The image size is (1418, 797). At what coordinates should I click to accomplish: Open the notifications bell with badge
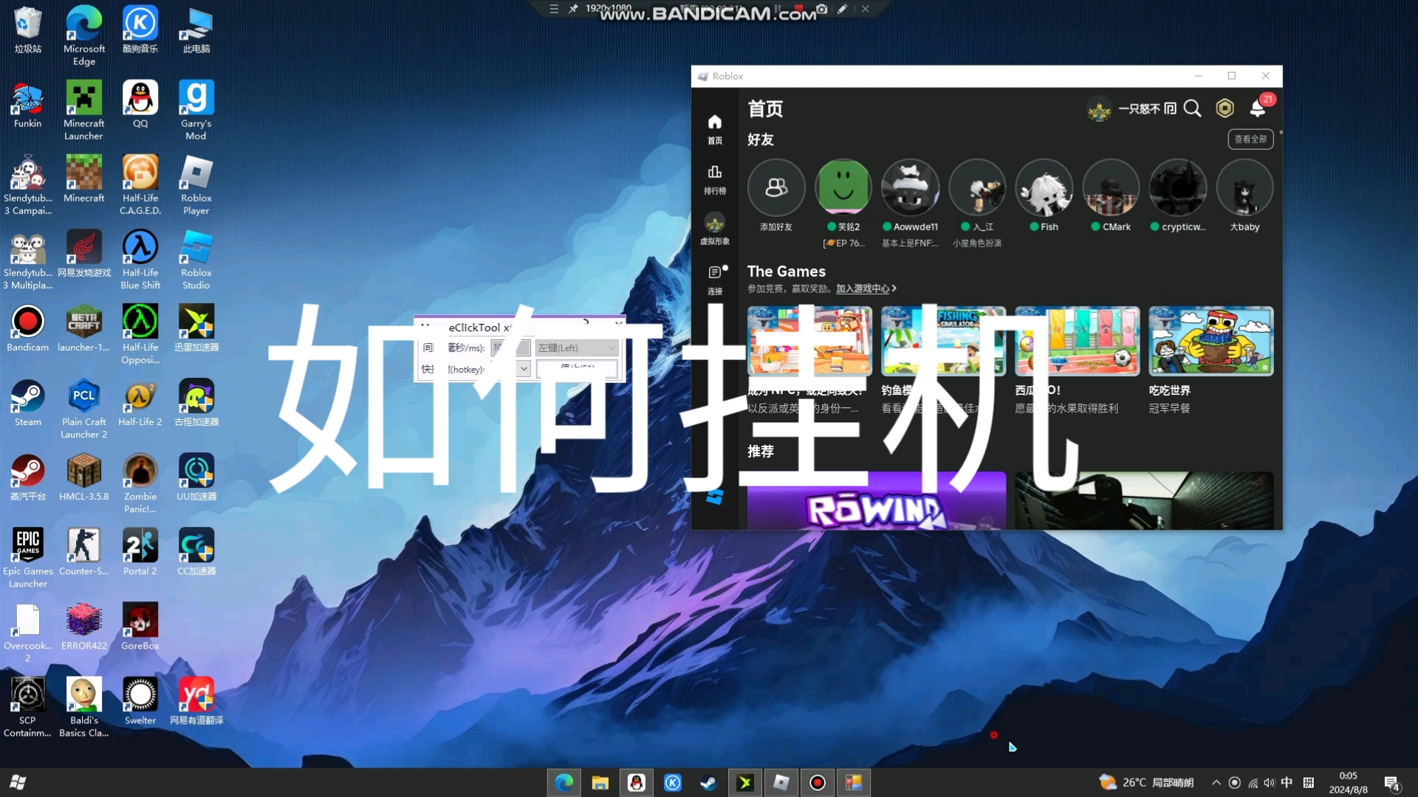(1258, 108)
